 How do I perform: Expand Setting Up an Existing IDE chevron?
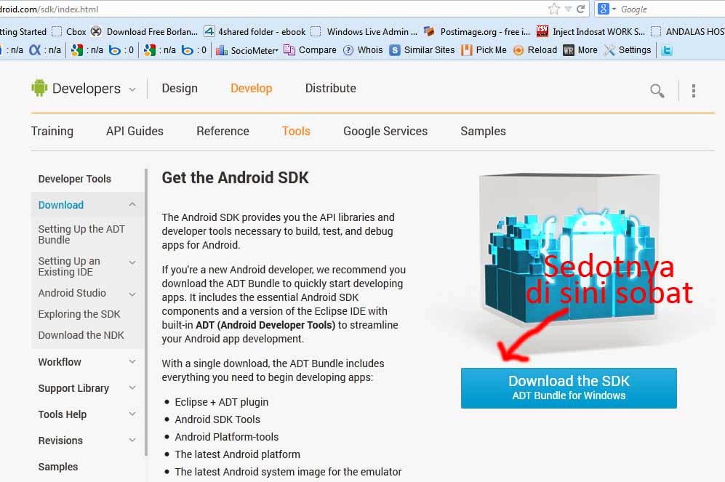coord(132,262)
